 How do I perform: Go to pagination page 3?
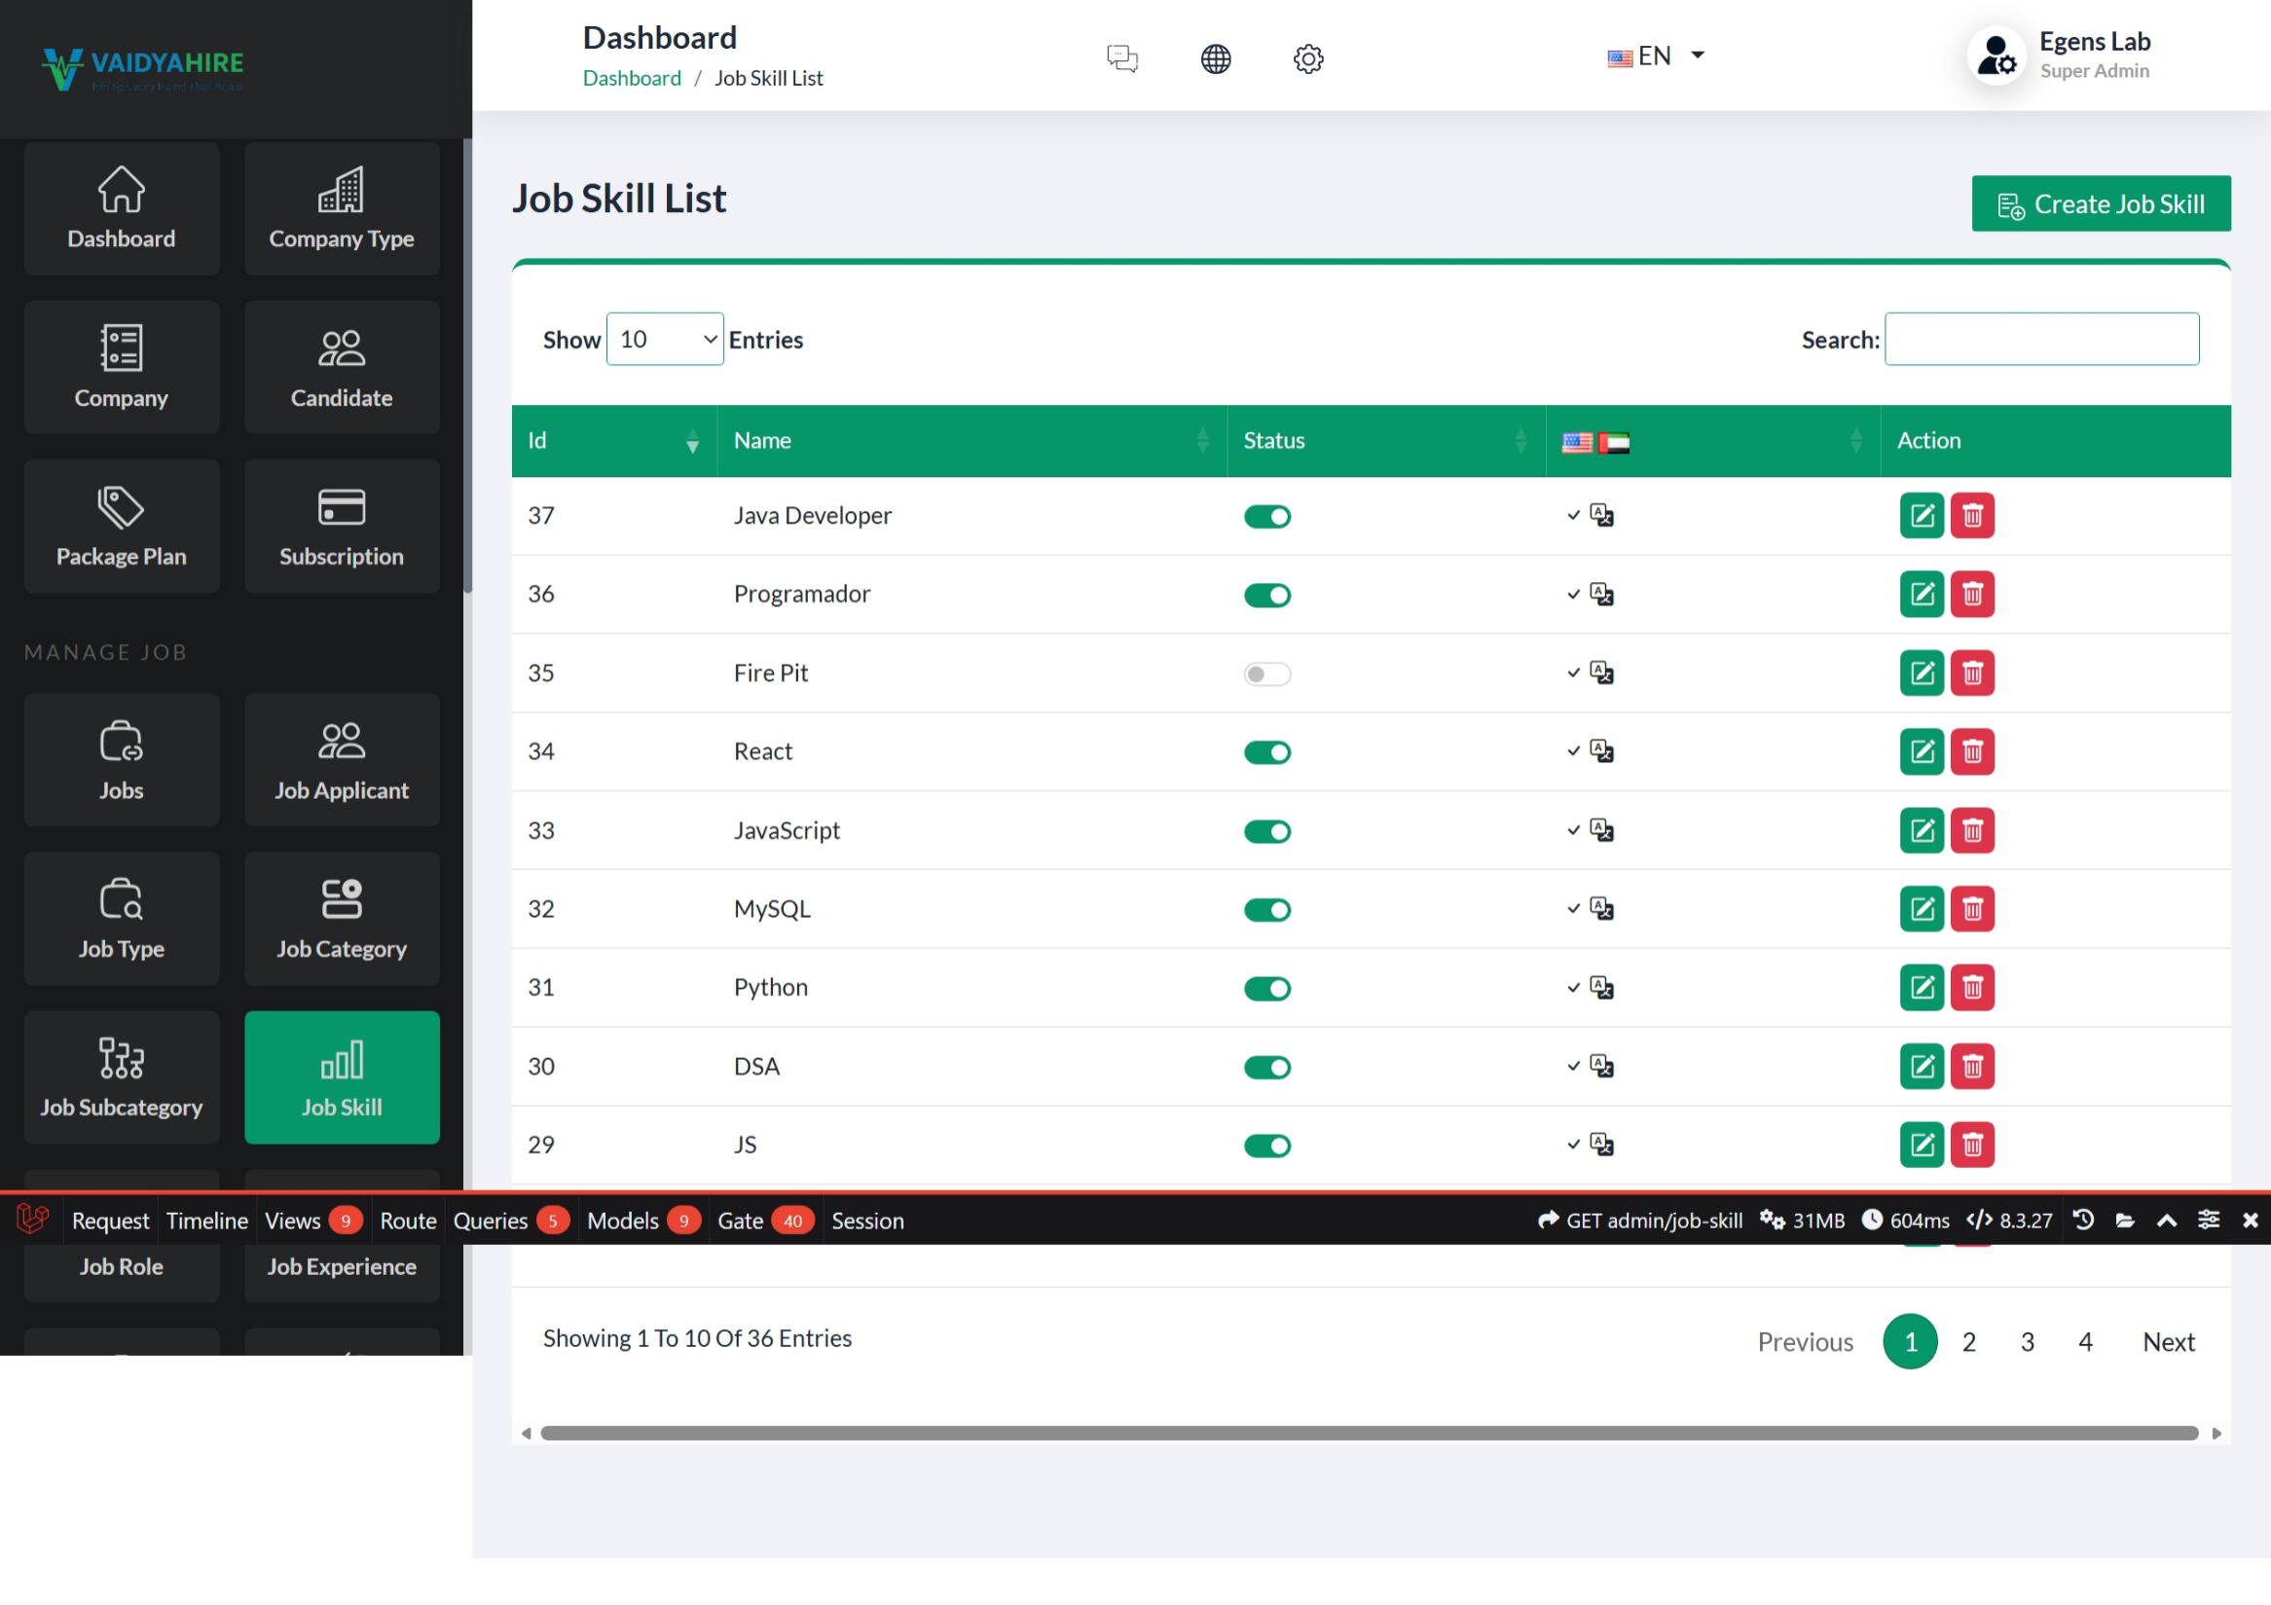coord(2026,1341)
